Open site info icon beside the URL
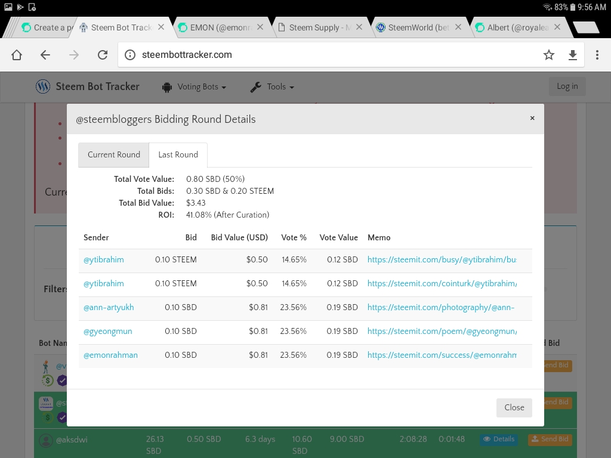 130,55
